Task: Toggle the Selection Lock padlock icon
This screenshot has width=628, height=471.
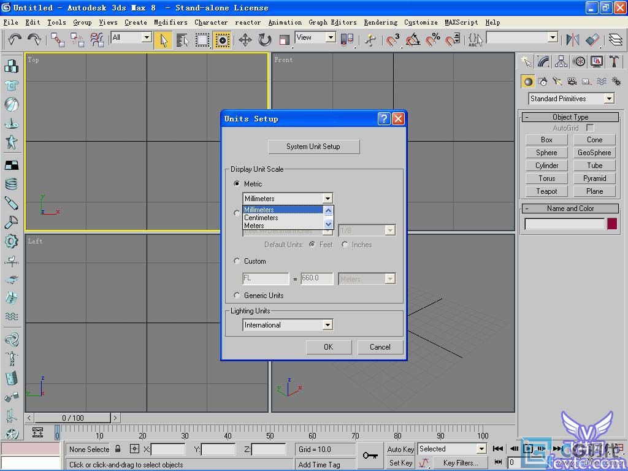Action: click(118, 449)
